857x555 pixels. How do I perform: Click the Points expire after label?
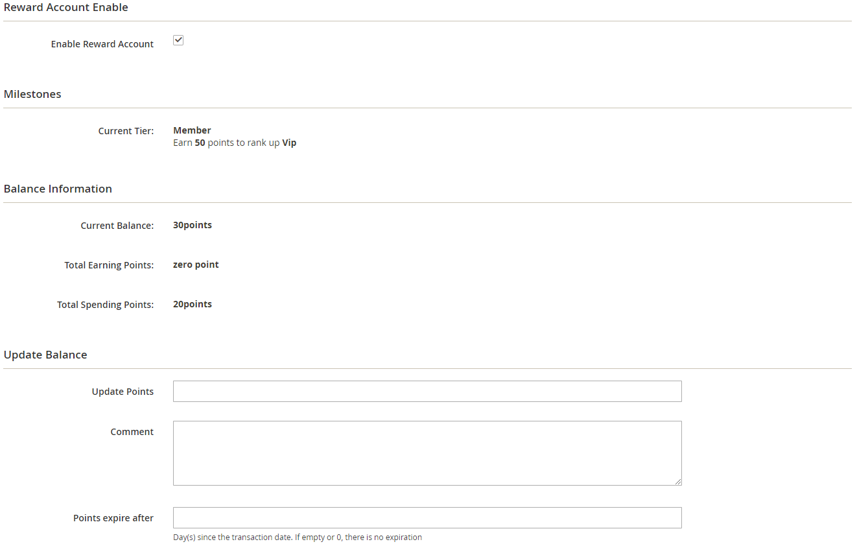[113, 518]
